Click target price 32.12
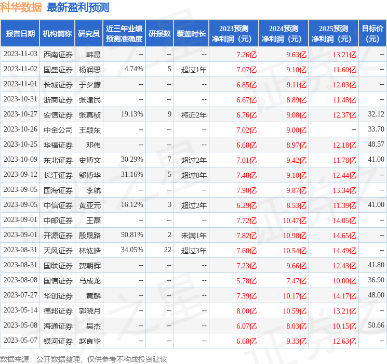 pos(376,114)
